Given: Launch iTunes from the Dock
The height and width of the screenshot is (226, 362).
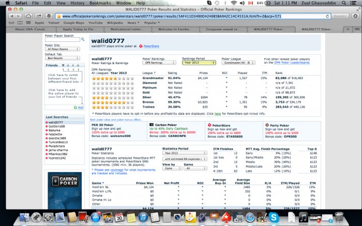Looking at the screenshot, I should click(x=143, y=217).
